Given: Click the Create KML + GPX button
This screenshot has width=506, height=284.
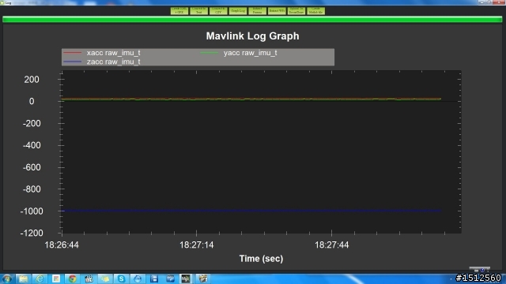Looking at the screenshot, I should point(179,11).
